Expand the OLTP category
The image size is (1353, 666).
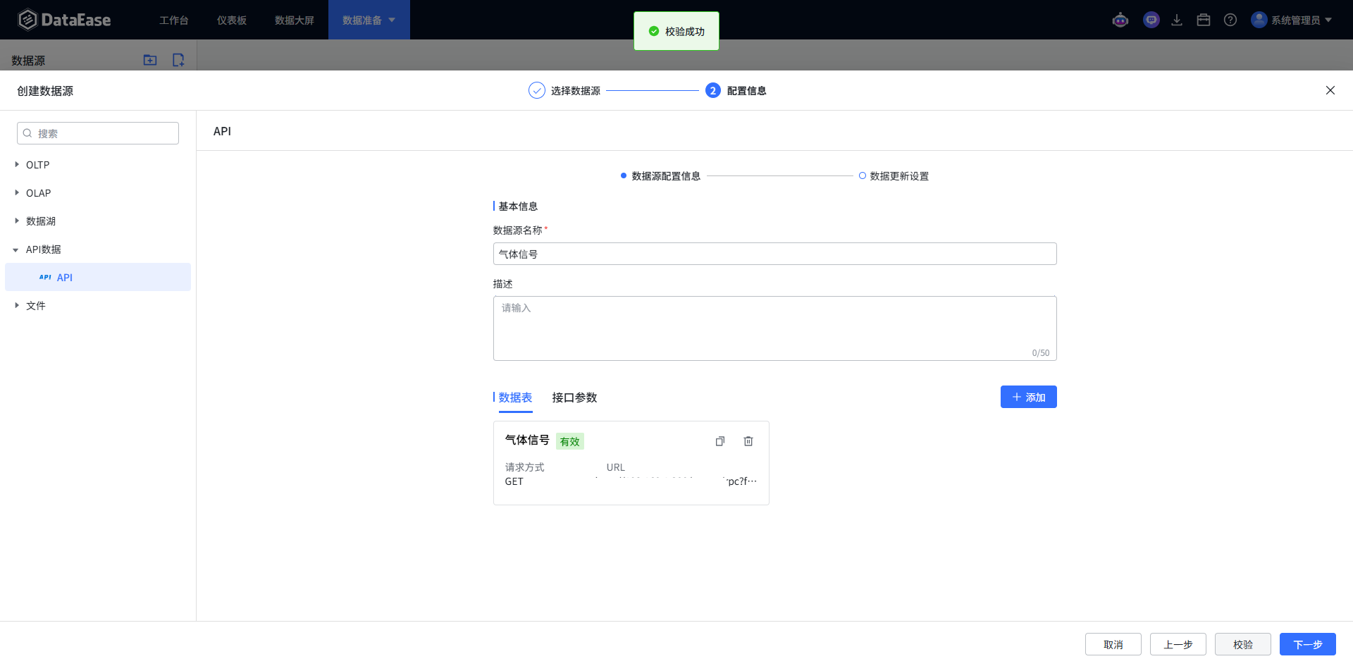tap(17, 164)
